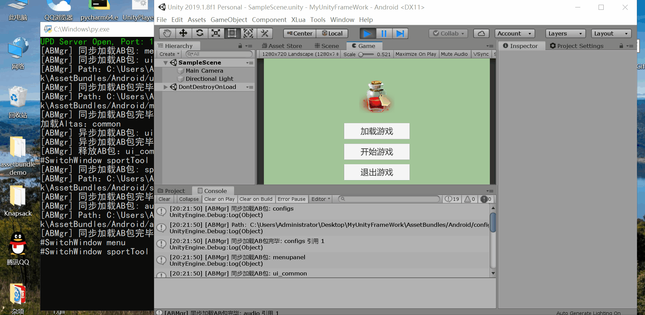Open the Account dropdown

(x=515, y=33)
